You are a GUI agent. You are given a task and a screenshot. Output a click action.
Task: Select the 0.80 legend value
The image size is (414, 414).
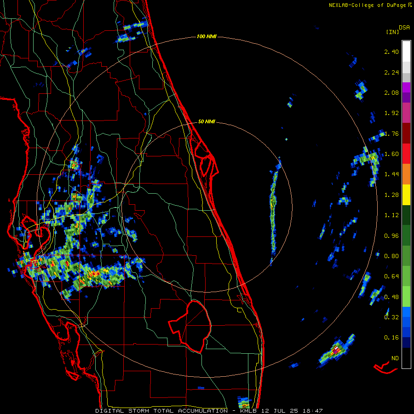[x=391, y=256]
